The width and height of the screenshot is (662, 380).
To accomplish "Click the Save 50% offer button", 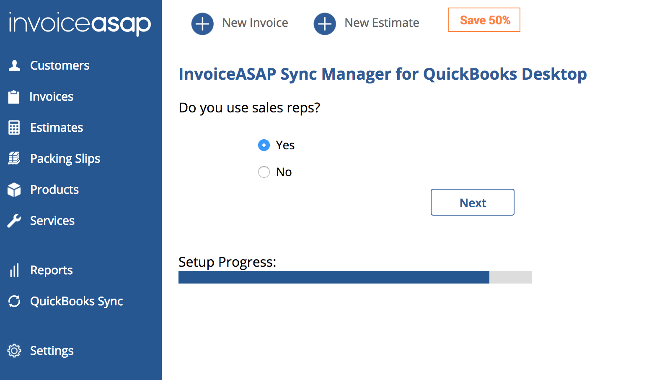I will coord(484,20).
